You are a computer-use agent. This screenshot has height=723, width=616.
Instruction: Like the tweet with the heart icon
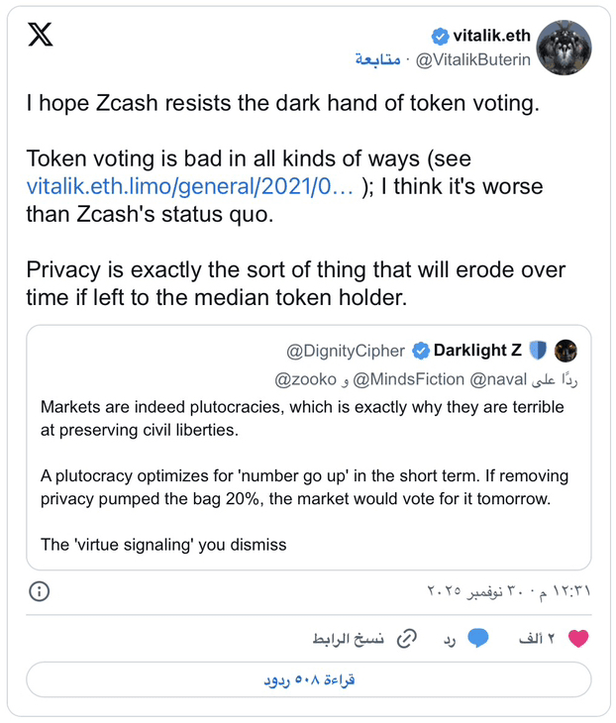578,639
